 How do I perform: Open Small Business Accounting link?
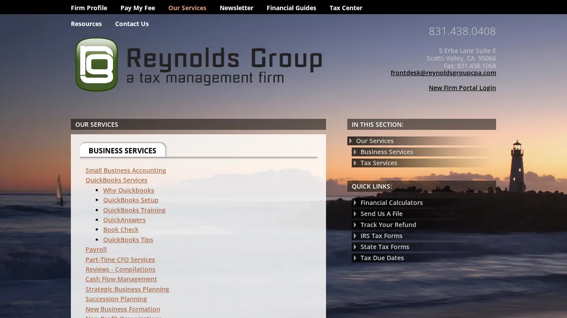(126, 170)
